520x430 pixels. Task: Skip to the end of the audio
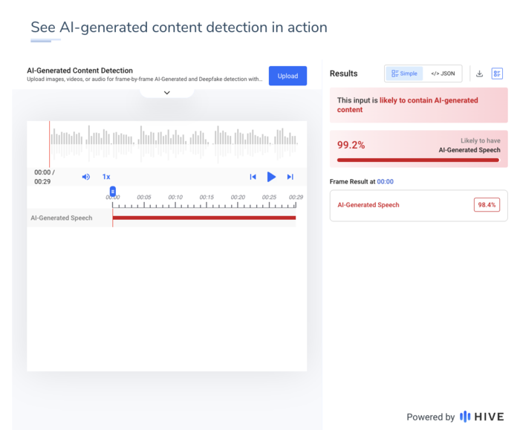click(290, 177)
